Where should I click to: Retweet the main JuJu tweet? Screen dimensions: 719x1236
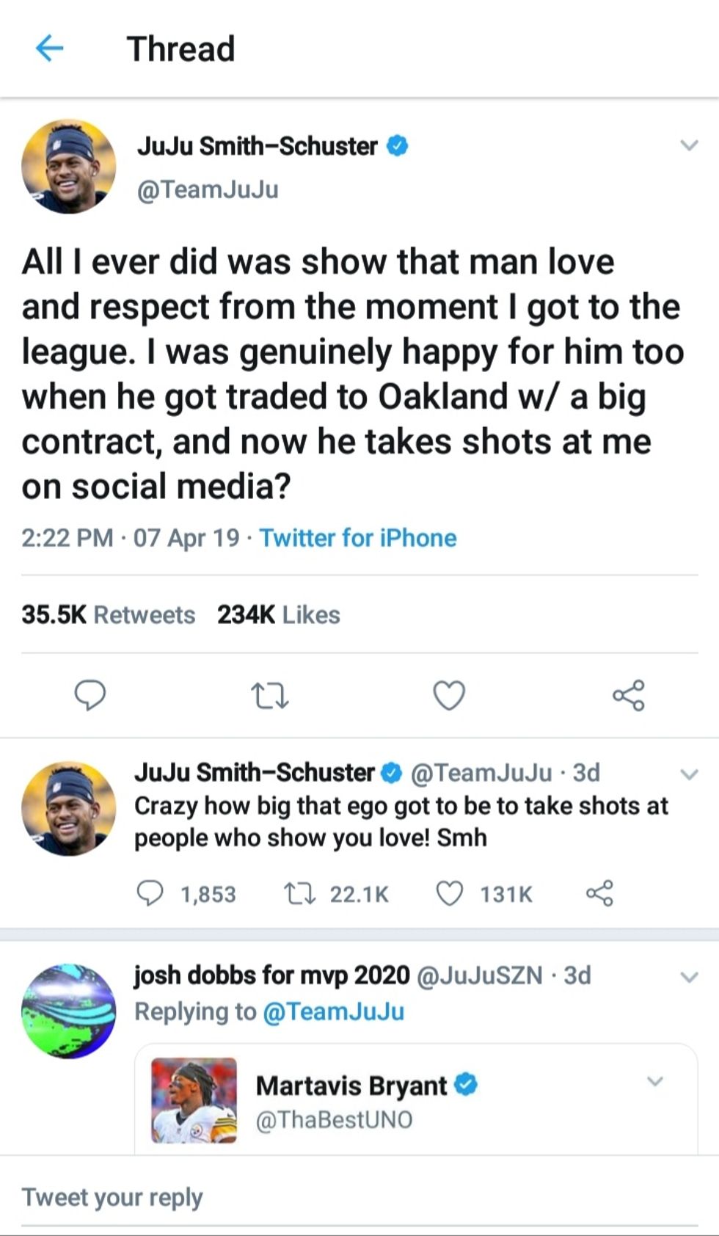click(269, 695)
